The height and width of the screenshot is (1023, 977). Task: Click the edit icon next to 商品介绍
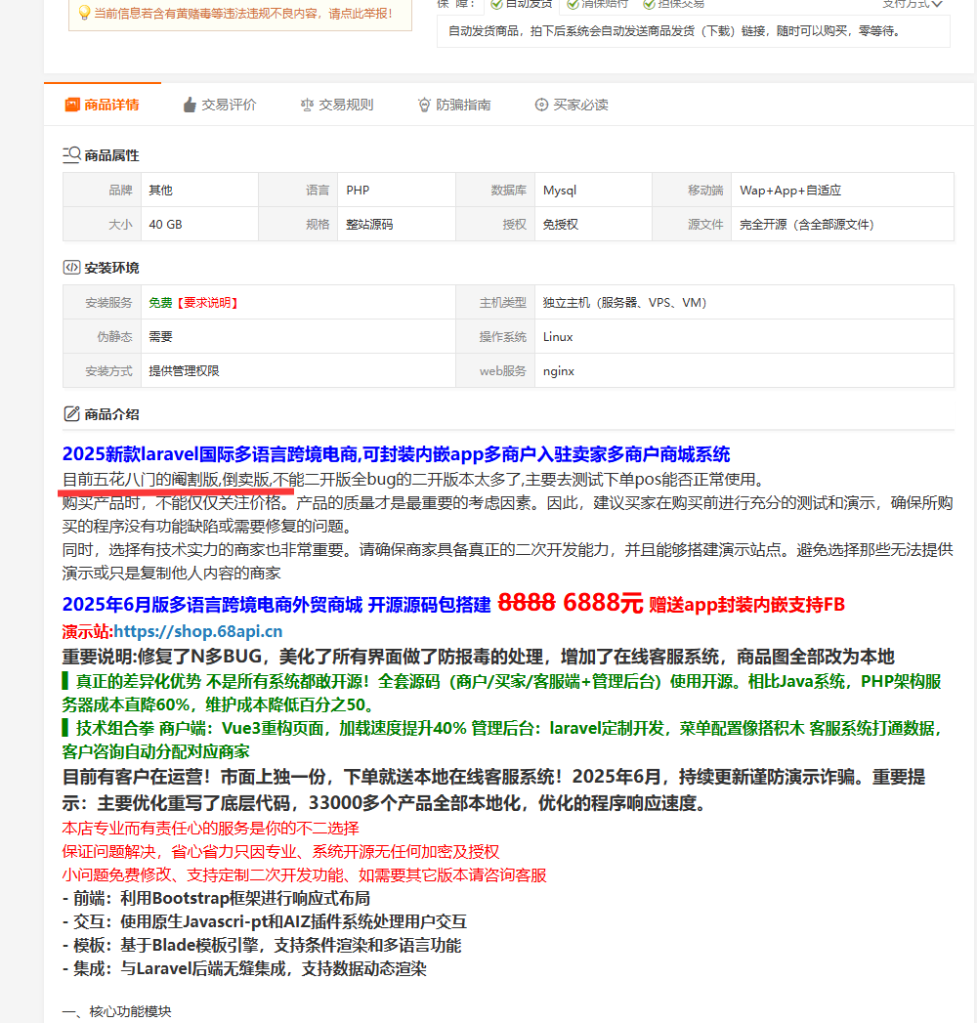[x=71, y=413]
